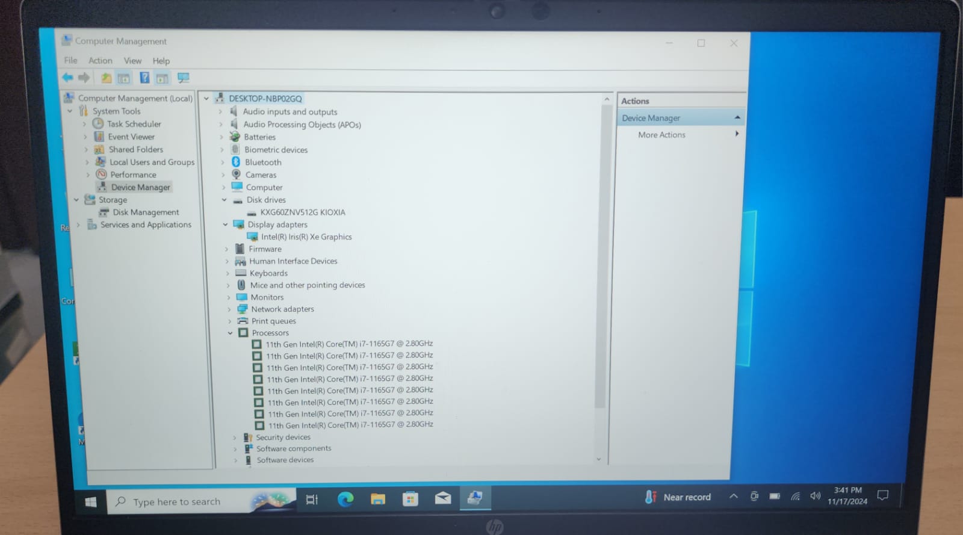The width and height of the screenshot is (963, 535).
Task: Click the Wi-Fi network tray icon
Action: (x=796, y=496)
